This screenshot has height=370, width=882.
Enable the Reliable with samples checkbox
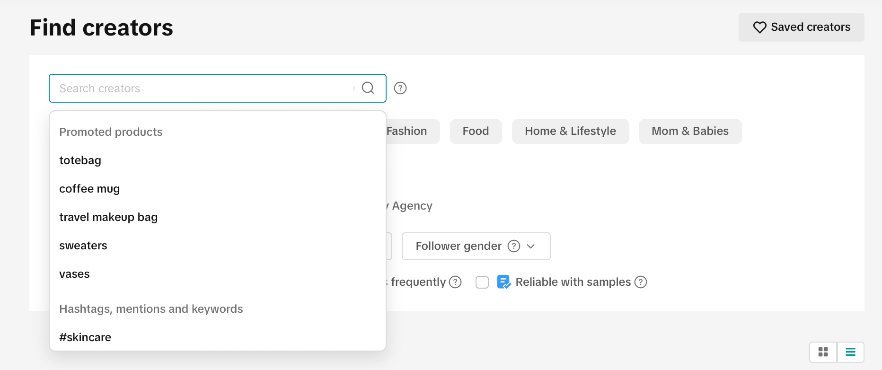click(x=482, y=282)
